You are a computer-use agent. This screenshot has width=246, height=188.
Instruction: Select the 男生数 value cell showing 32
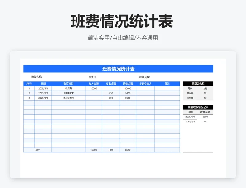(205, 93)
